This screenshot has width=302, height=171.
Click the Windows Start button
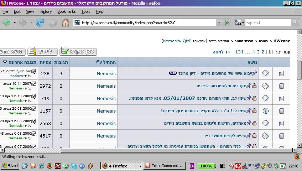10,166
